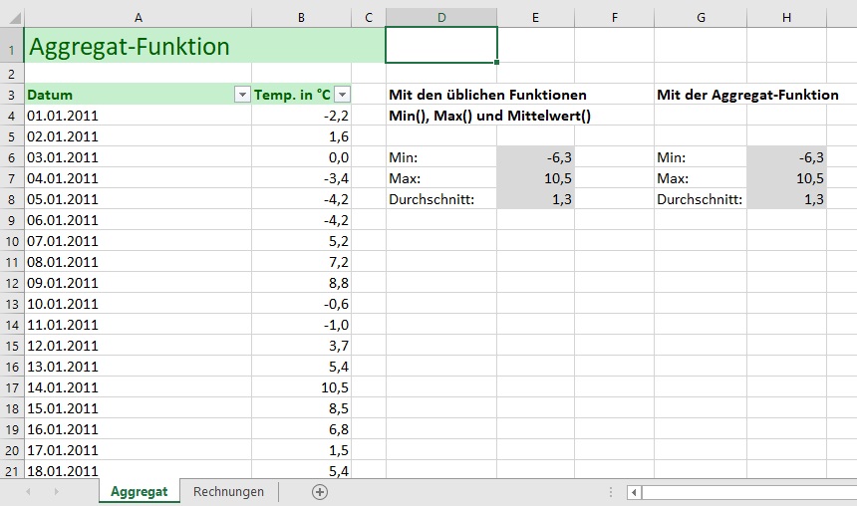Screen dimensions: 857x506
Task: Open the Datum column filter dropdown
Action: tap(241, 95)
